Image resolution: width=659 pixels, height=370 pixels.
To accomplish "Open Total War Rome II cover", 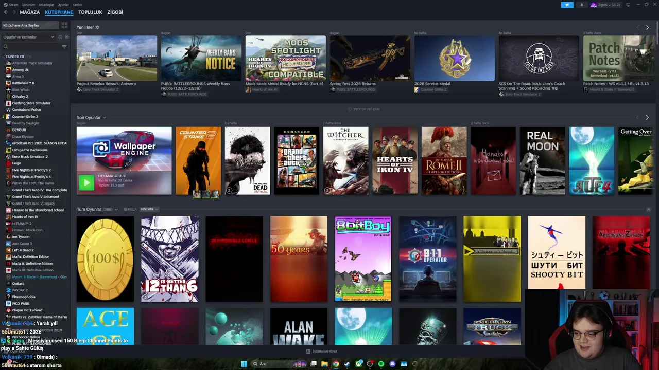I will (x=444, y=161).
